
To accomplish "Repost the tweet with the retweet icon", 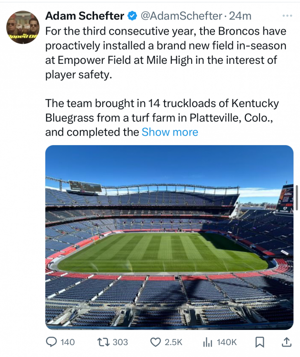I will click(103, 342).
